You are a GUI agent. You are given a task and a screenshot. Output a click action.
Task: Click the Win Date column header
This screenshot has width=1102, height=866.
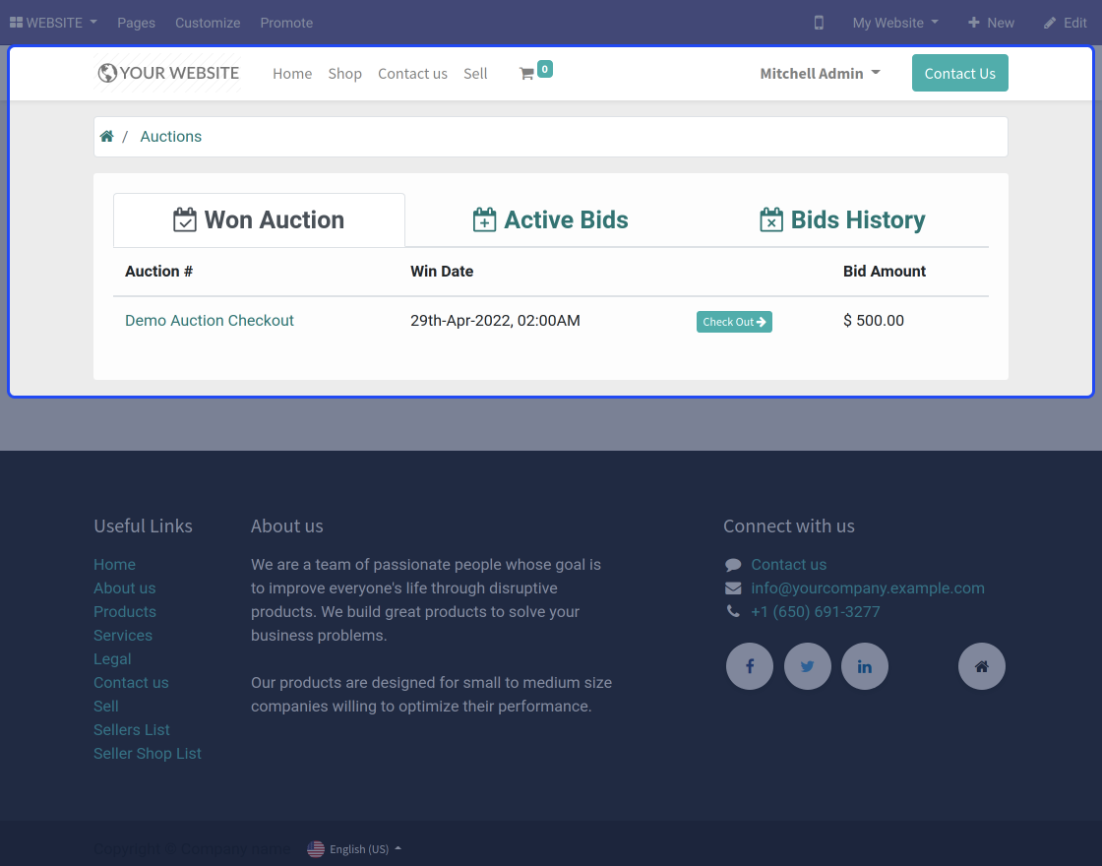442,272
